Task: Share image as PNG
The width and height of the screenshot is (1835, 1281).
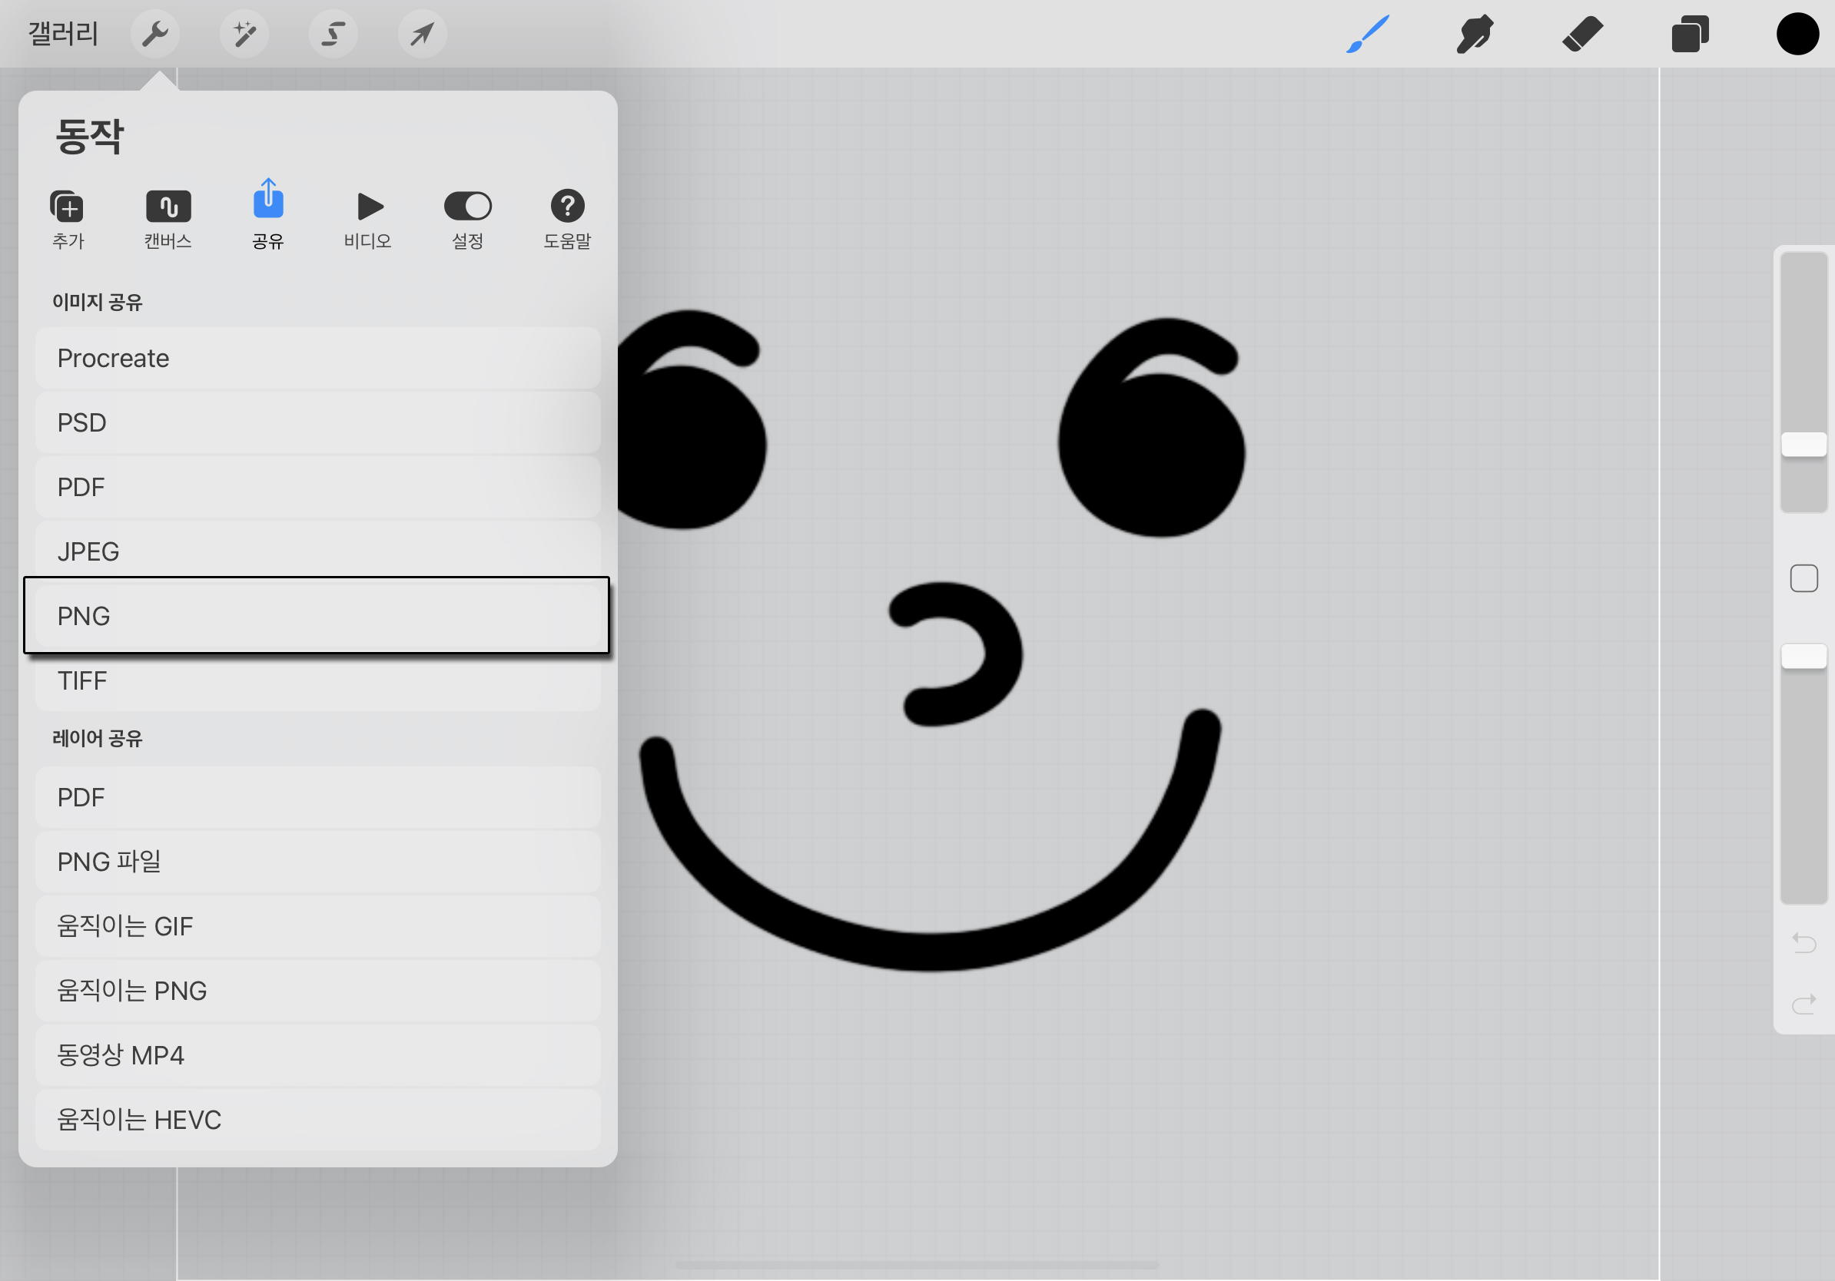Action: click(317, 616)
